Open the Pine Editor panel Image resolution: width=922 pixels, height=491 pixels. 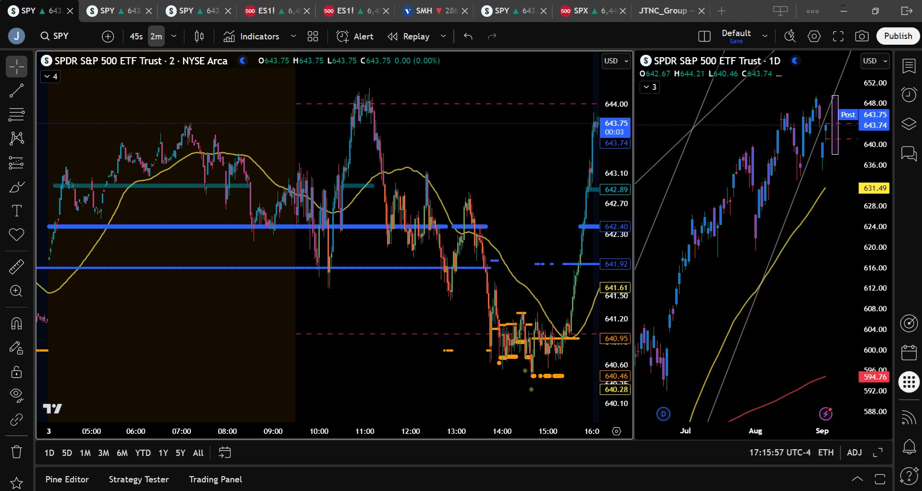[x=67, y=479]
